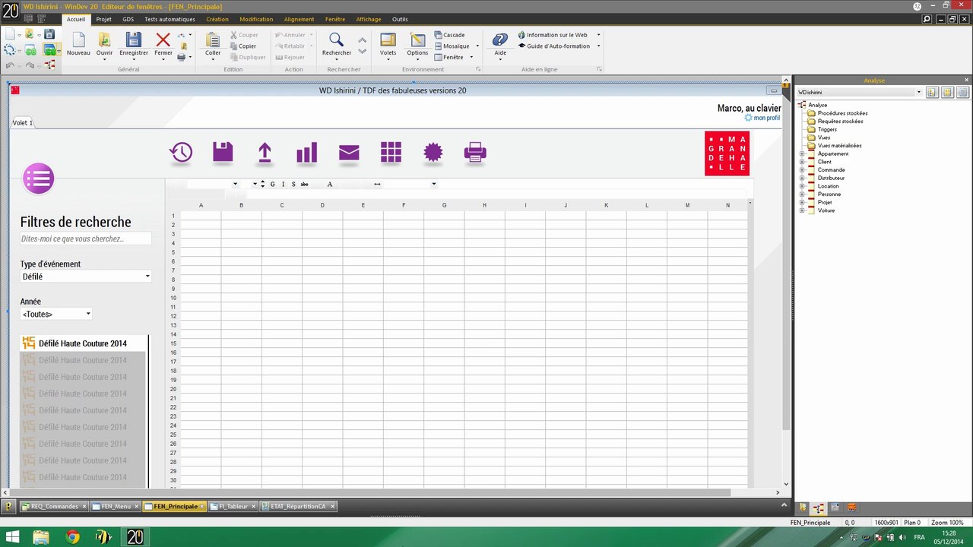Image resolution: width=973 pixels, height=547 pixels.
Task: Click the purple bar chart icon
Action: [307, 153]
